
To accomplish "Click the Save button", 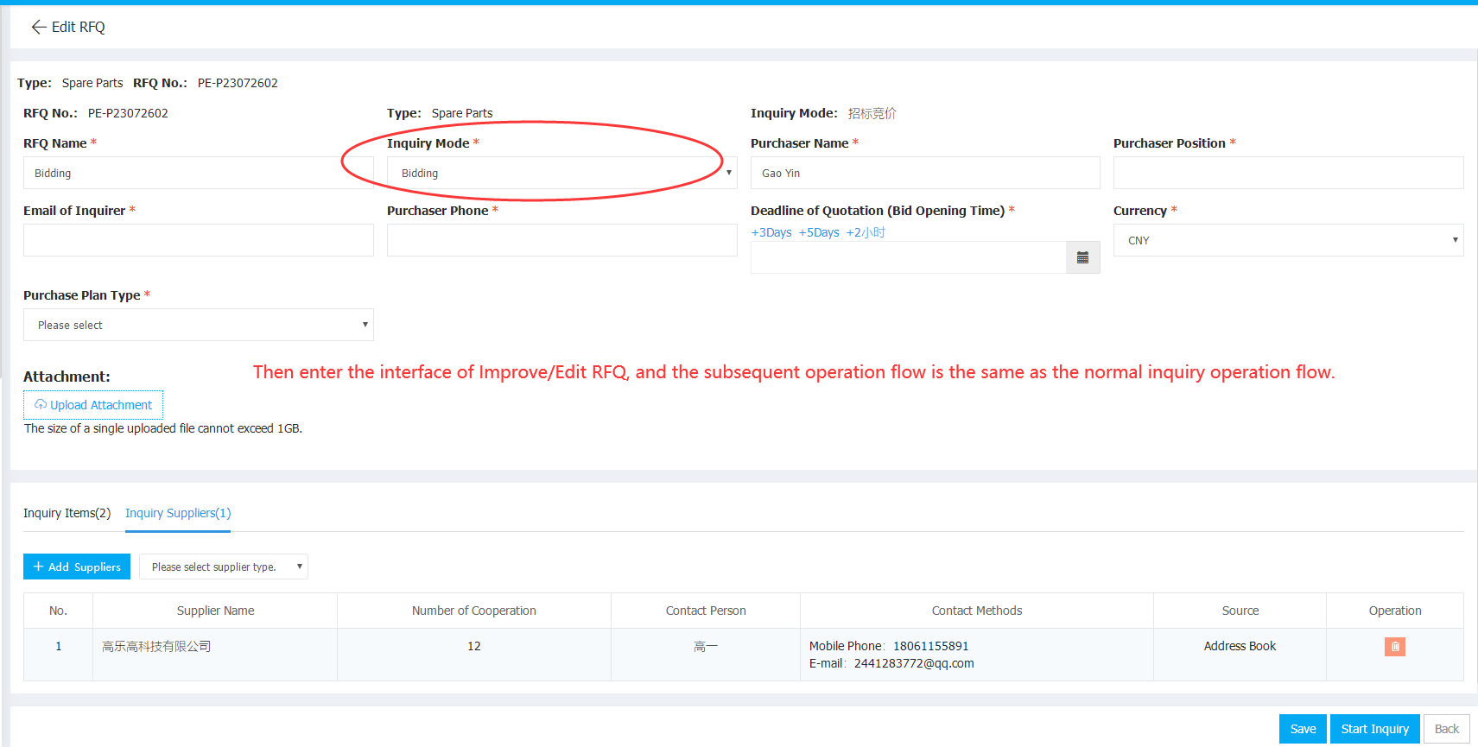I will (x=1303, y=729).
